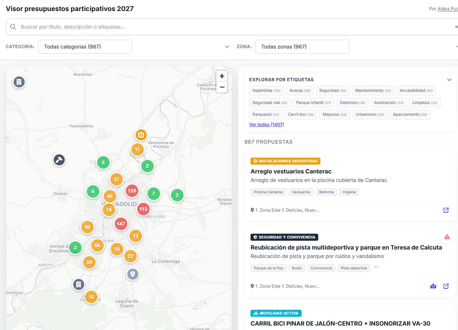Open external link for Arreglo vestuarios Canterac
This screenshot has height=330, width=458.
click(x=446, y=210)
